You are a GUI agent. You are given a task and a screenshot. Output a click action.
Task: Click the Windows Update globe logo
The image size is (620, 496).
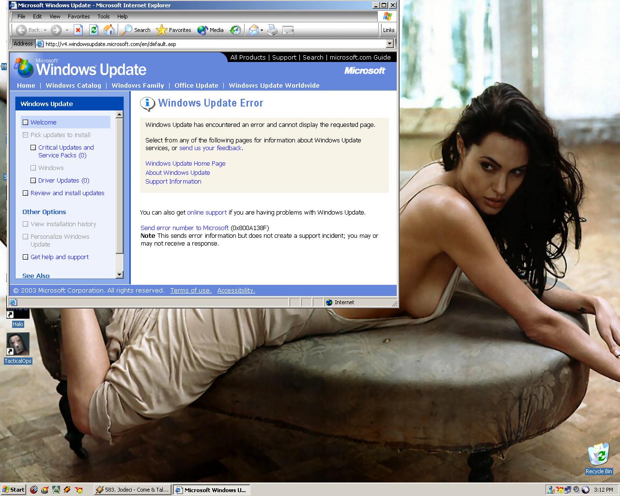click(x=23, y=68)
